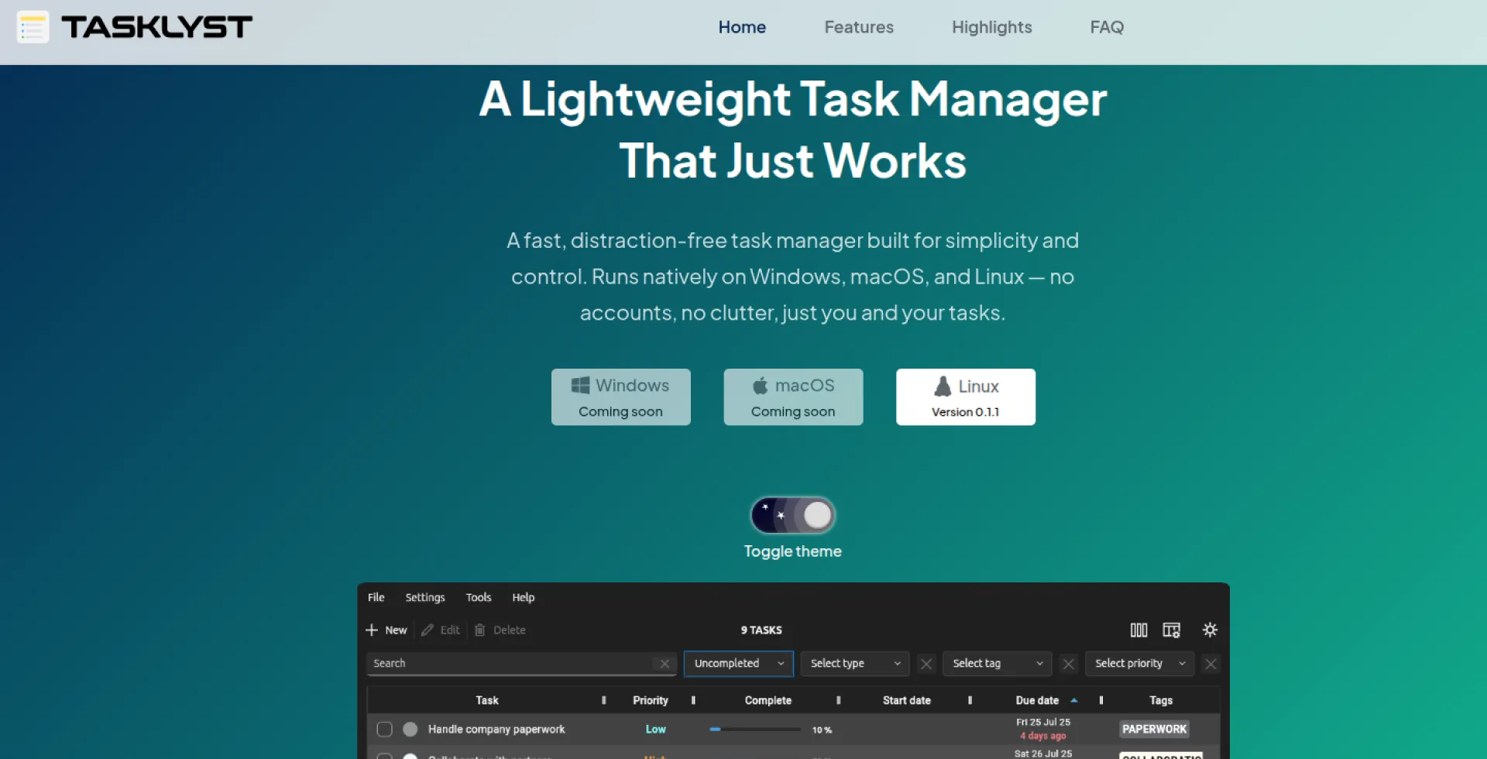Click the macOS Coming soon download button
The height and width of the screenshot is (759, 1487).
pyautogui.click(x=793, y=397)
